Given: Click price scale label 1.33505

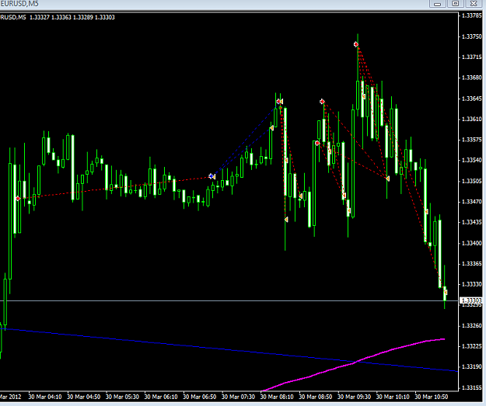Looking at the screenshot, I should 472,181.
